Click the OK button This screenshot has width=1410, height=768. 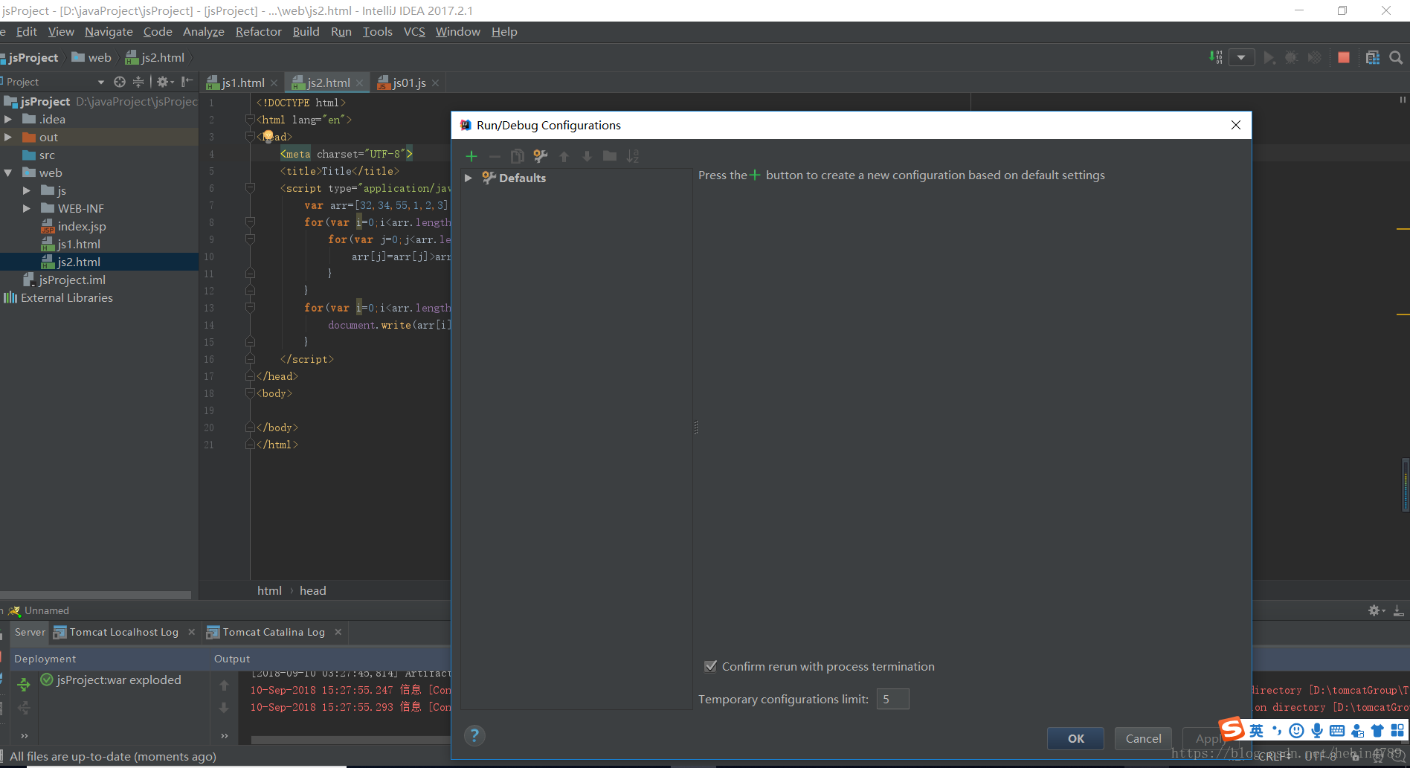point(1075,738)
